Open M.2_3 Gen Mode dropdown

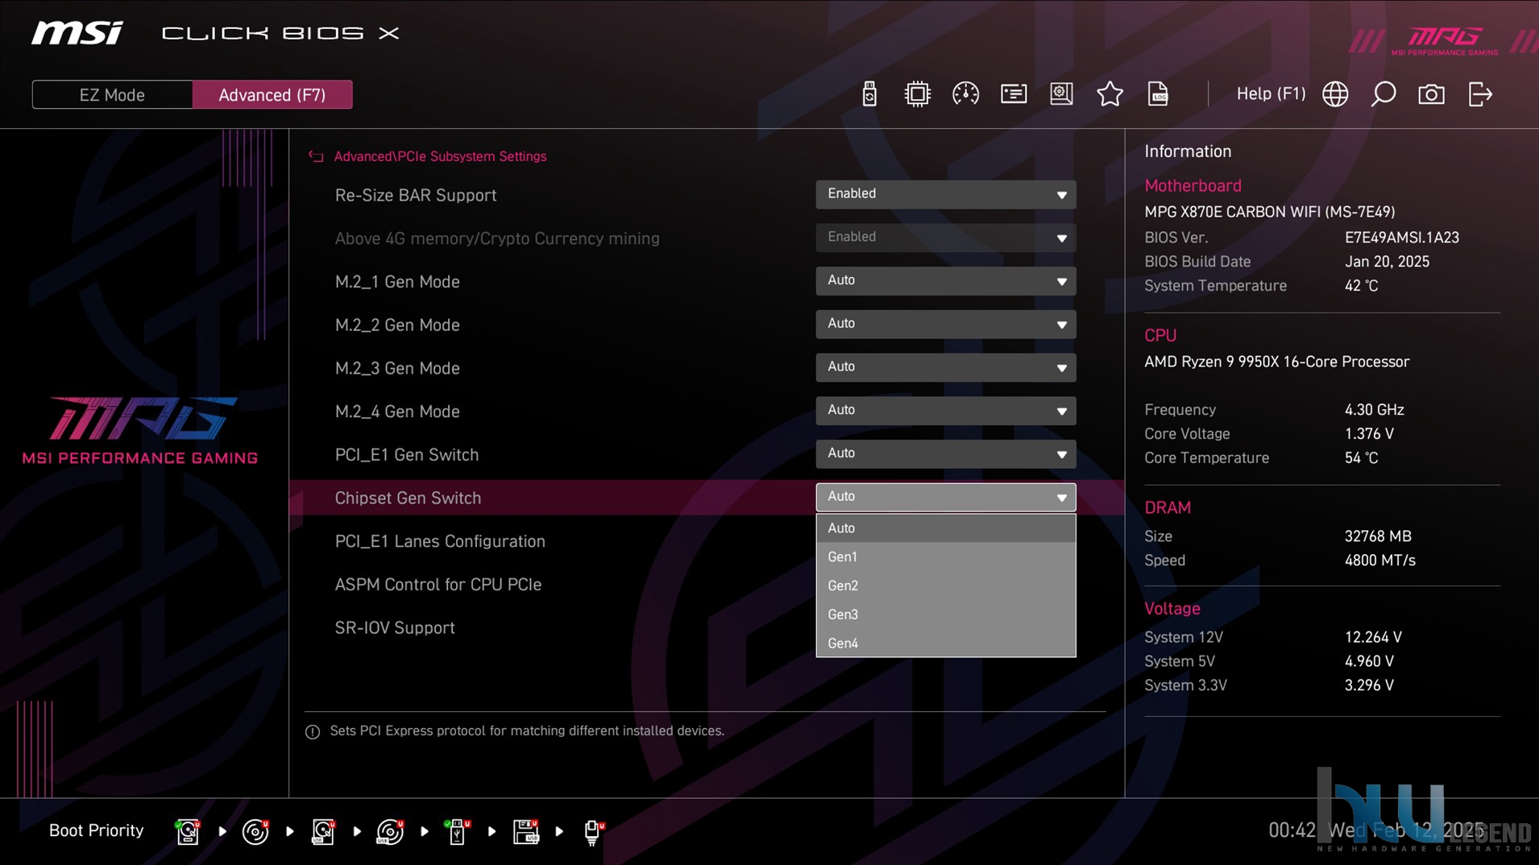(945, 367)
